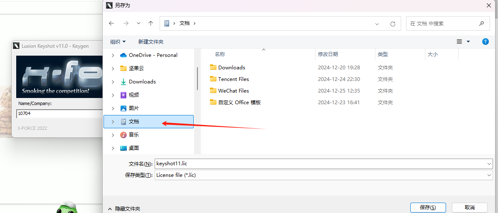Click date 2024-12-24 22:30 cell

point(339,79)
